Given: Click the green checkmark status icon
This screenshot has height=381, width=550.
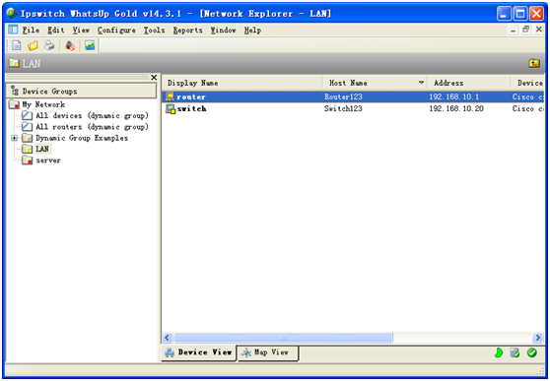Looking at the screenshot, I should tap(532, 352).
